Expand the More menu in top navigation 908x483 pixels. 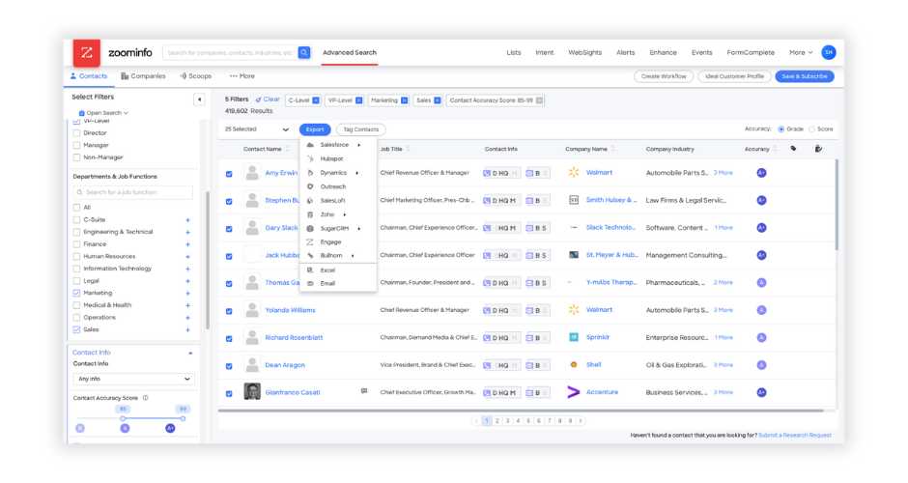point(801,52)
